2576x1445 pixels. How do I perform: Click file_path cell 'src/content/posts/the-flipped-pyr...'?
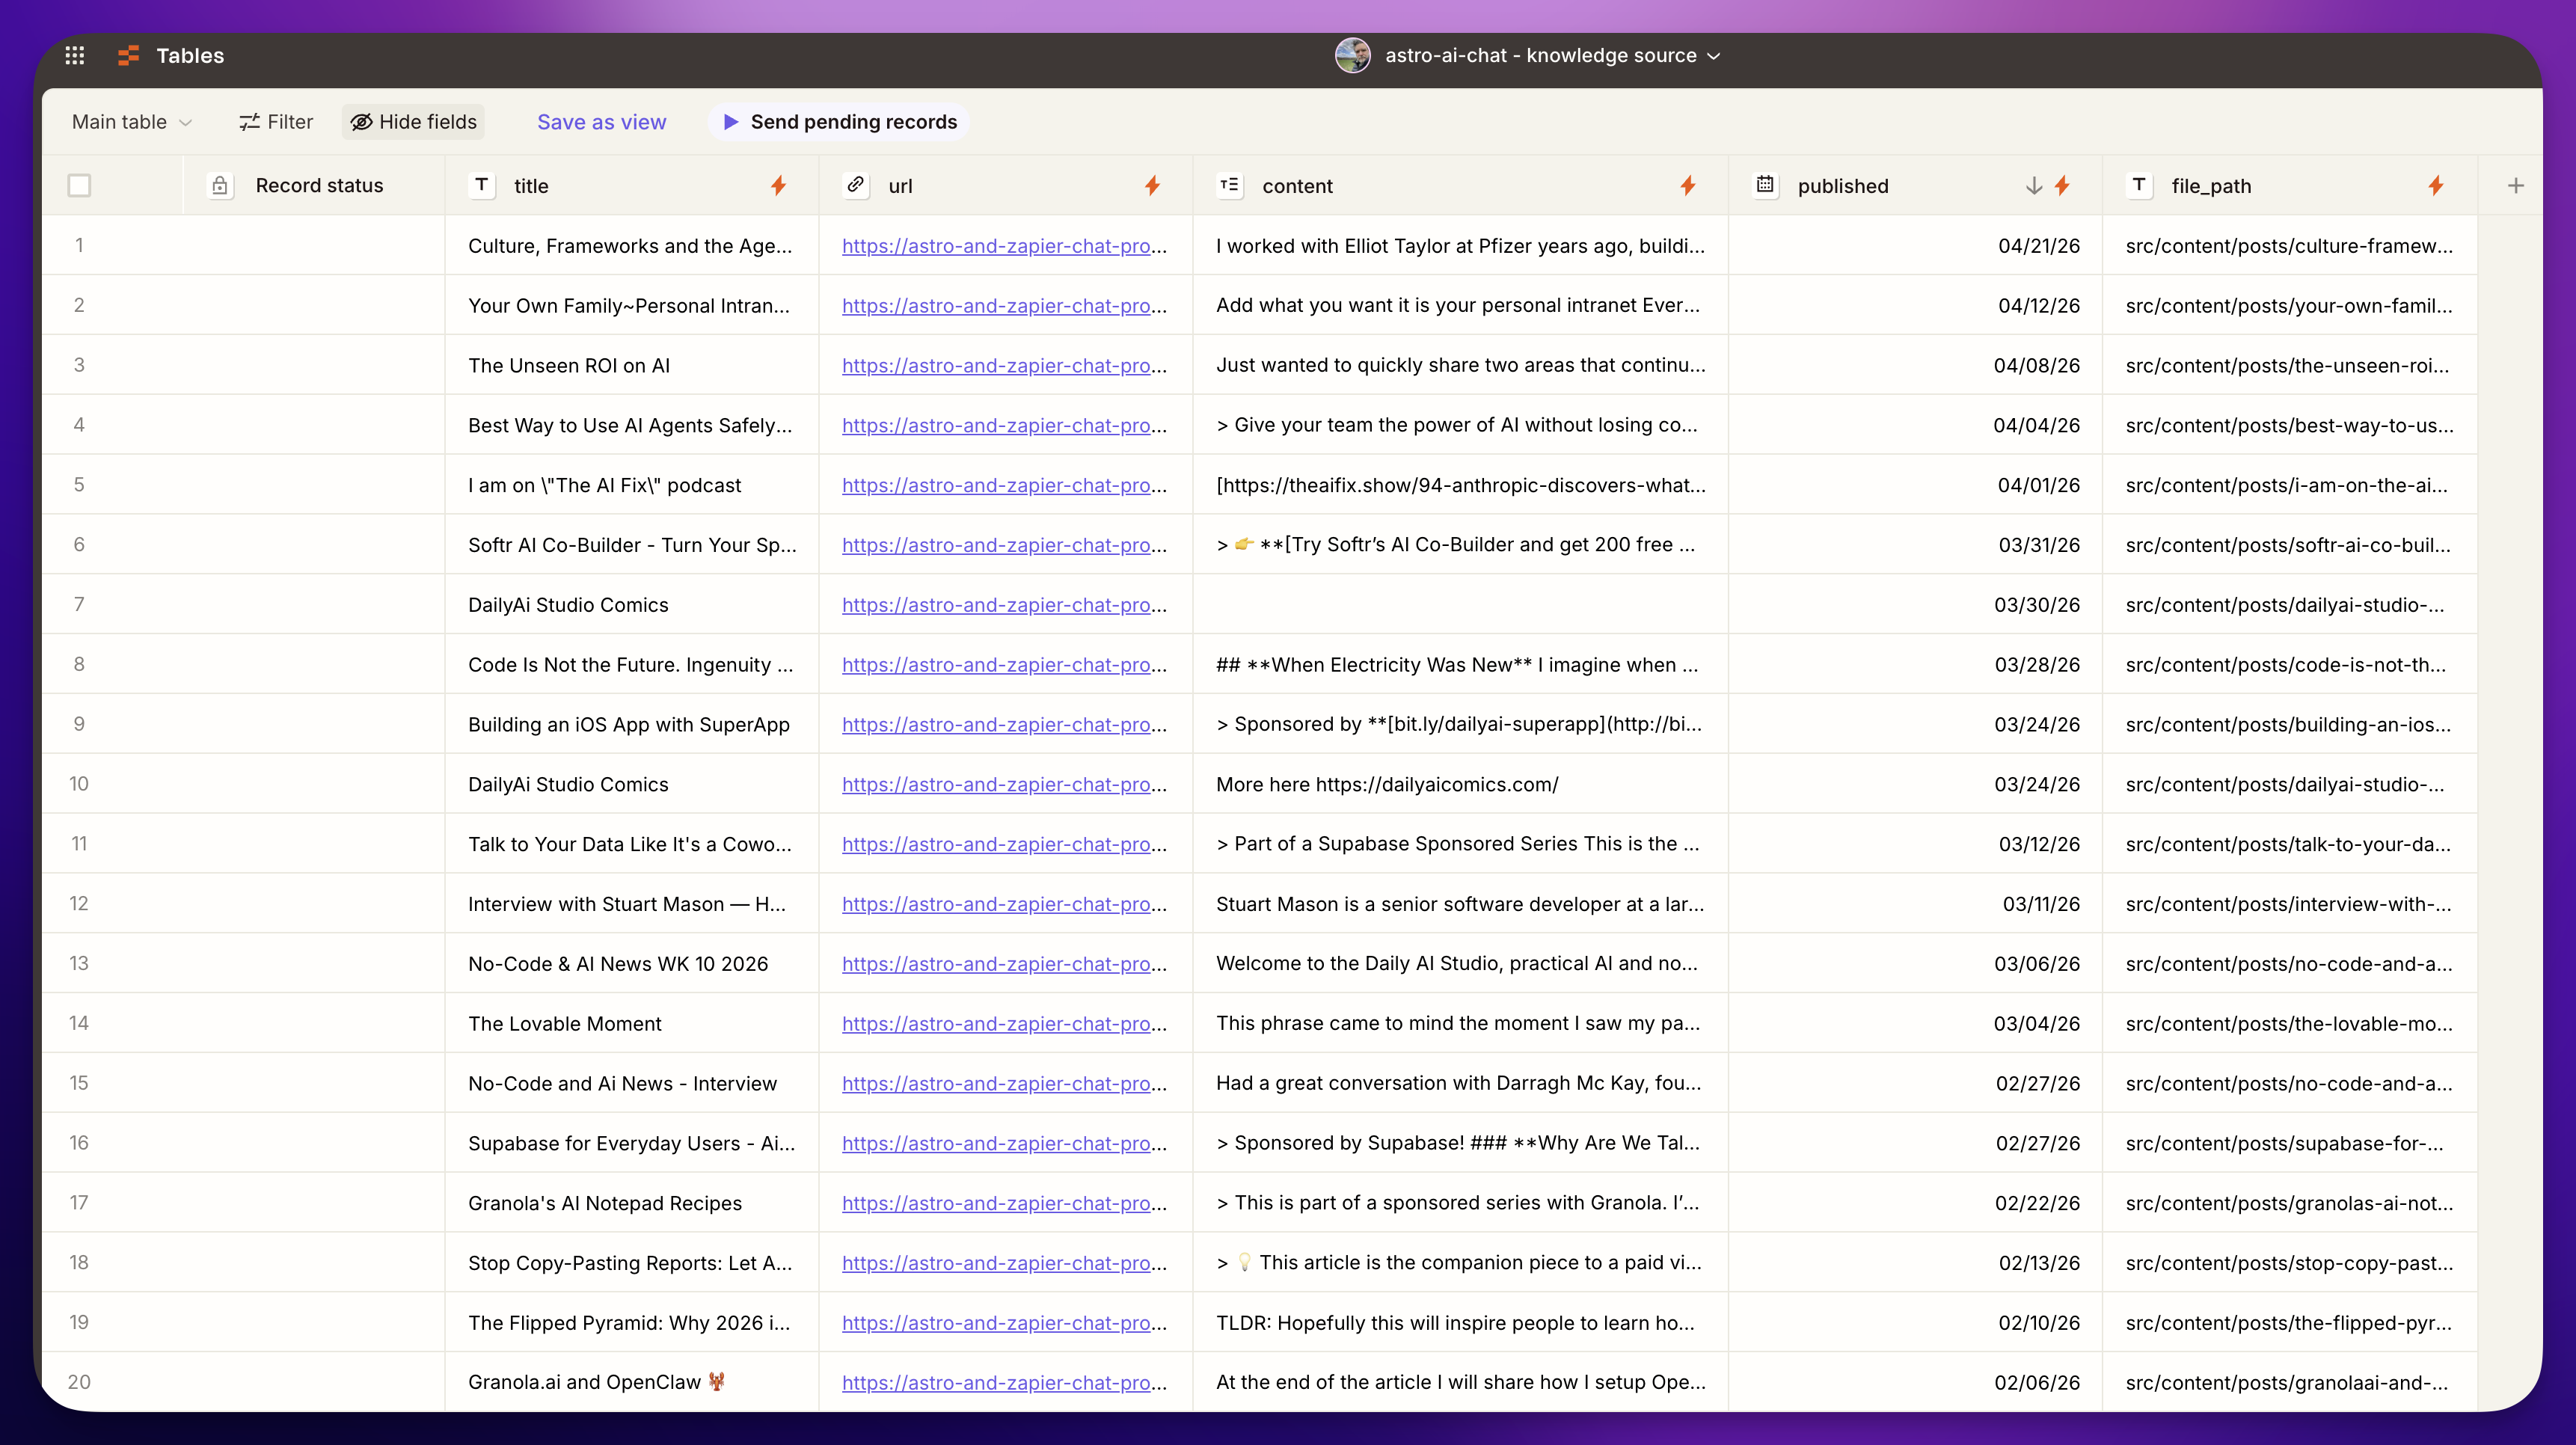tap(2290, 1323)
